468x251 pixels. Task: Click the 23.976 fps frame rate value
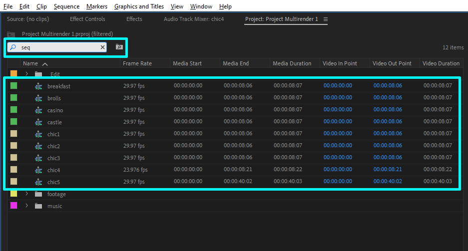[135, 170]
